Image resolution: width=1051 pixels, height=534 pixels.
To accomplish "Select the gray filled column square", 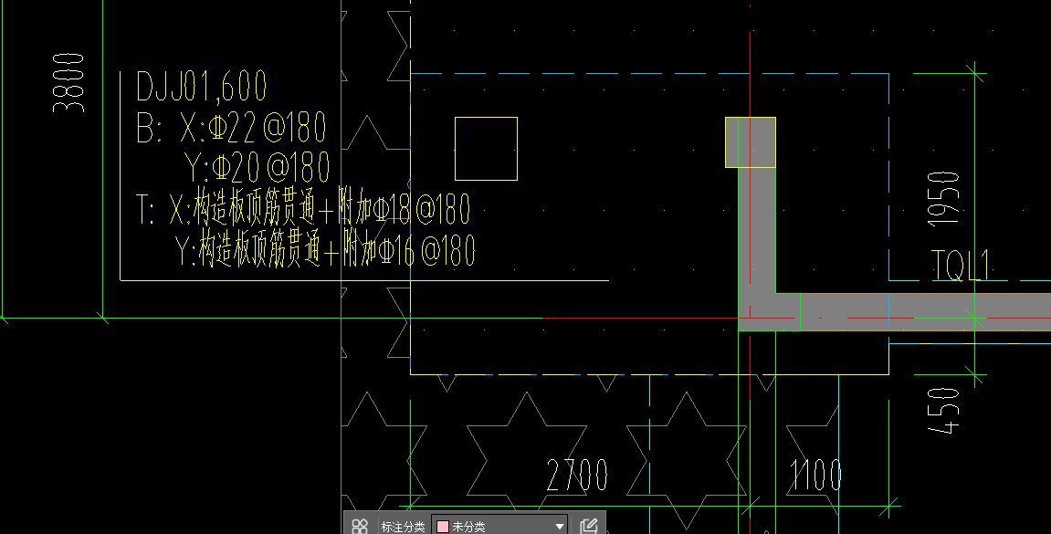I will click(x=751, y=142).
